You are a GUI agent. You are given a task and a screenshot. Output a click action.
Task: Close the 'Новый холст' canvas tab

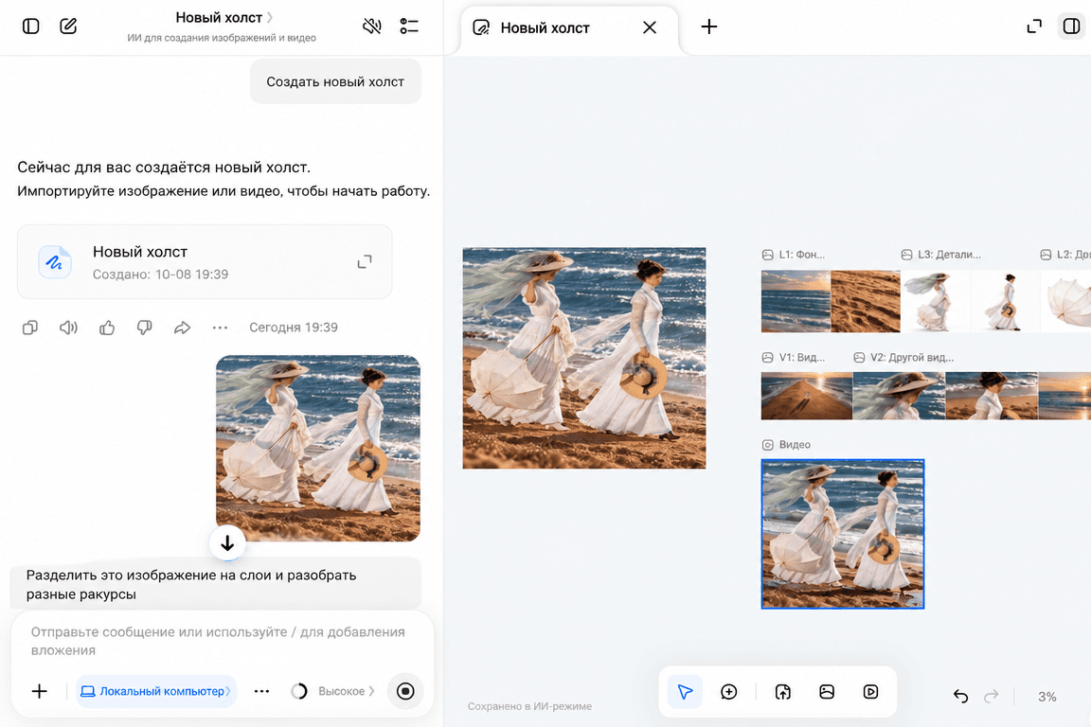pyautogui.click(x=649, y=27)
